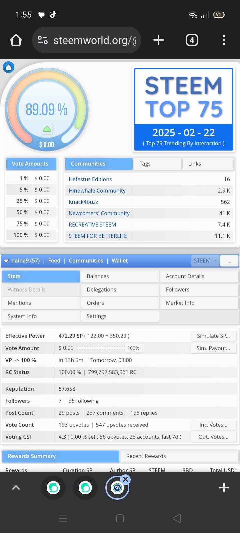Select the Mentions tab
The height and width of the screenshot is (533, 240).
pos(41,303)
